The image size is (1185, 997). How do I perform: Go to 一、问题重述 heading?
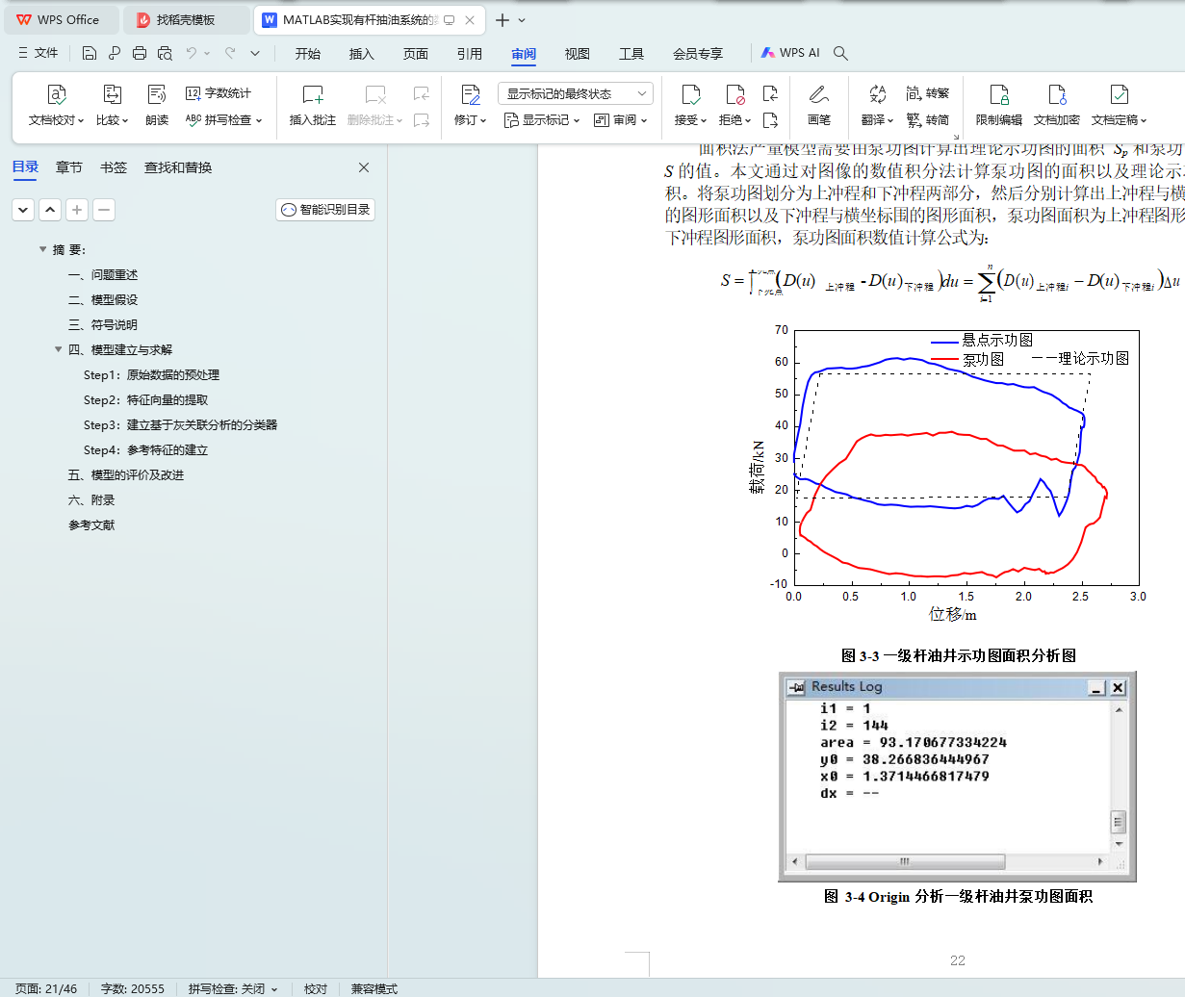(104, 275)
